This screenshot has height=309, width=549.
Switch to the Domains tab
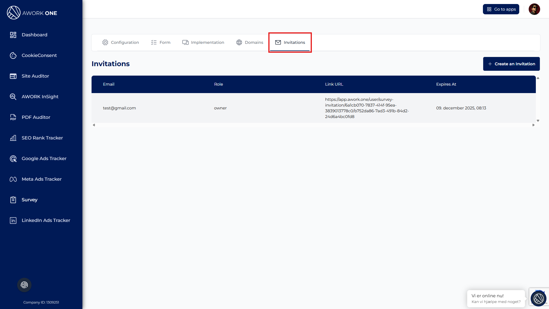point(249,42)
